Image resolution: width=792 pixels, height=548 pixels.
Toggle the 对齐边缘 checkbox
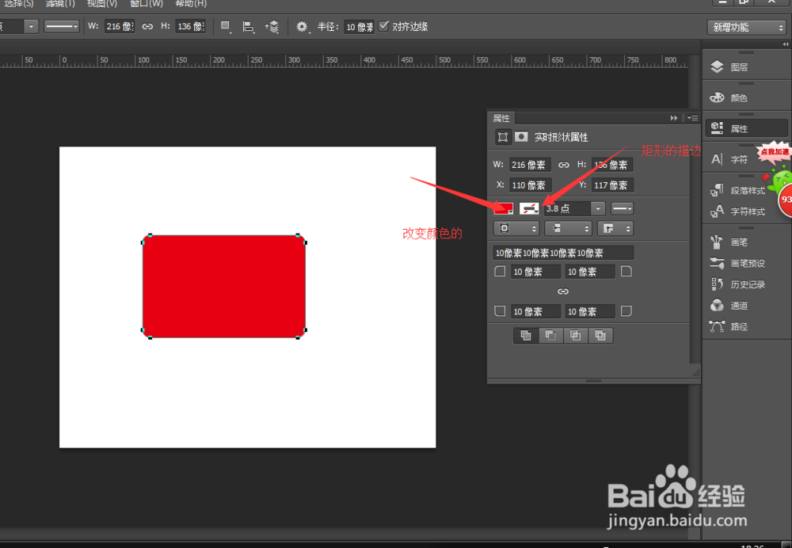pos(384,26)
